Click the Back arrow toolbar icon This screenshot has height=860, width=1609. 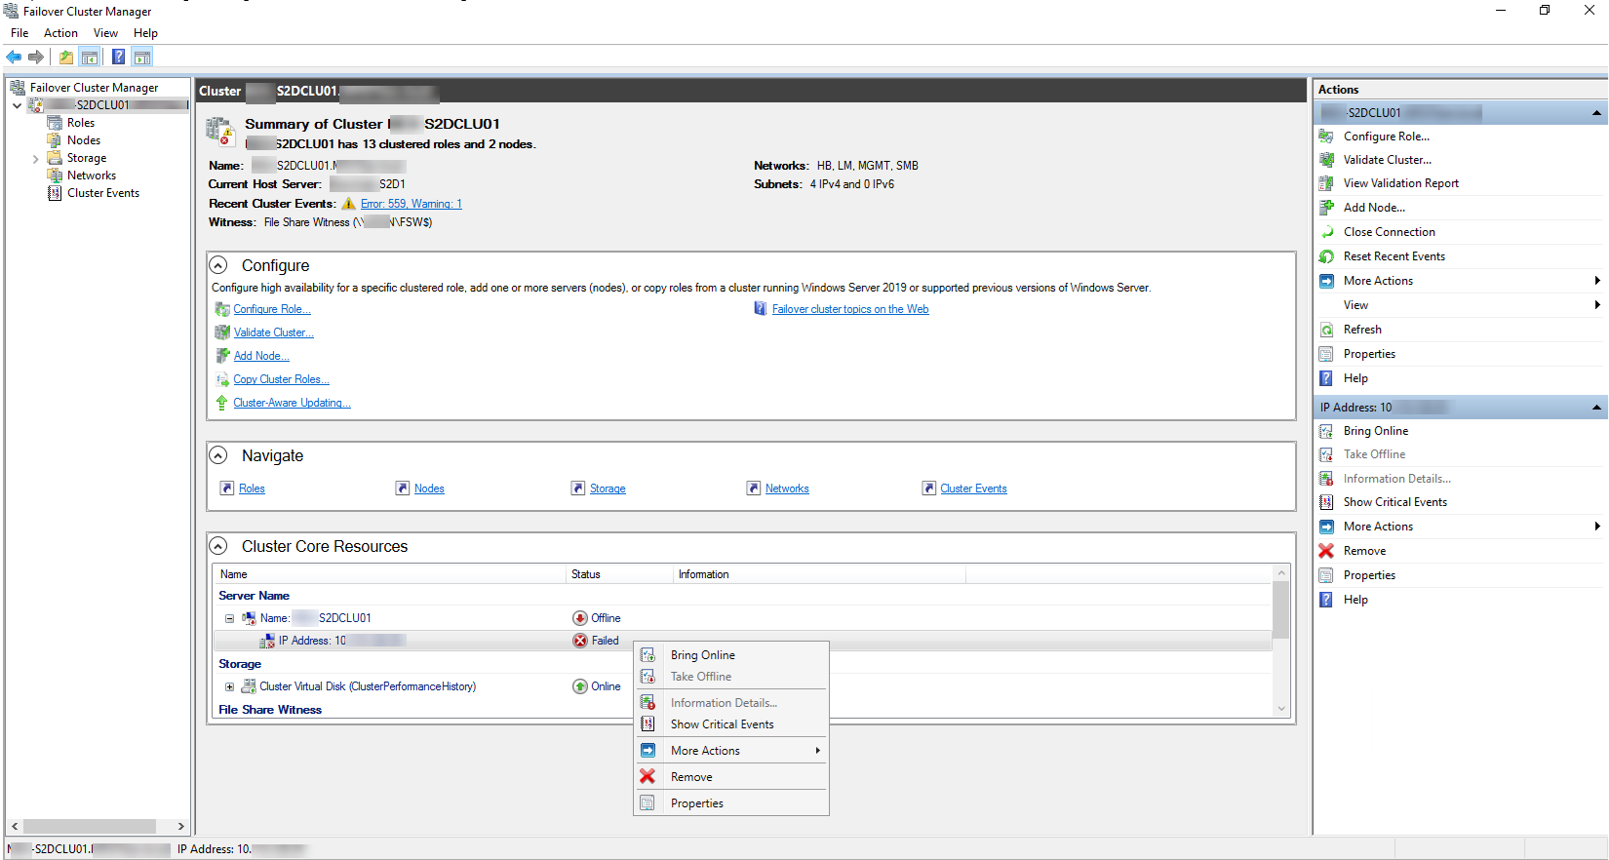pos(14,57)
